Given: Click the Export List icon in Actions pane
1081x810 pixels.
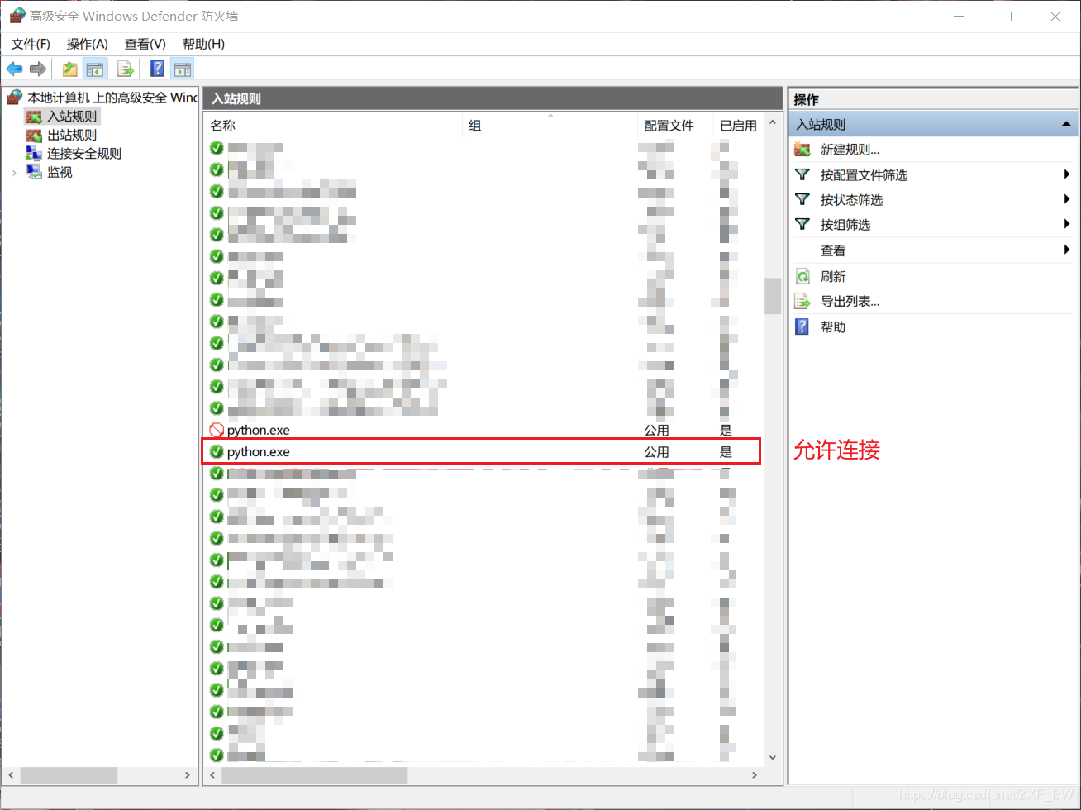Looking at the screenshot, I should pos(802,302).
